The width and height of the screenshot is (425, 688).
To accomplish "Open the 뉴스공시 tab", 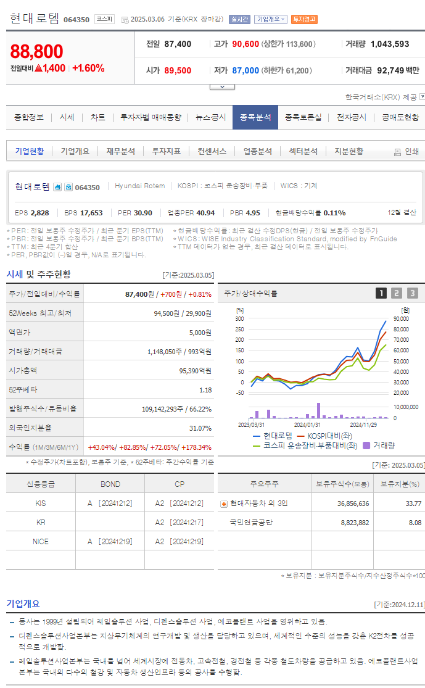I will click(210, 117).
